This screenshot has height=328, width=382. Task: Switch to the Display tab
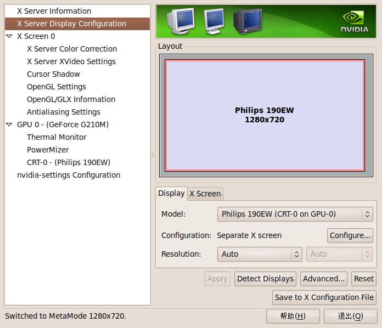pos(171,193)
